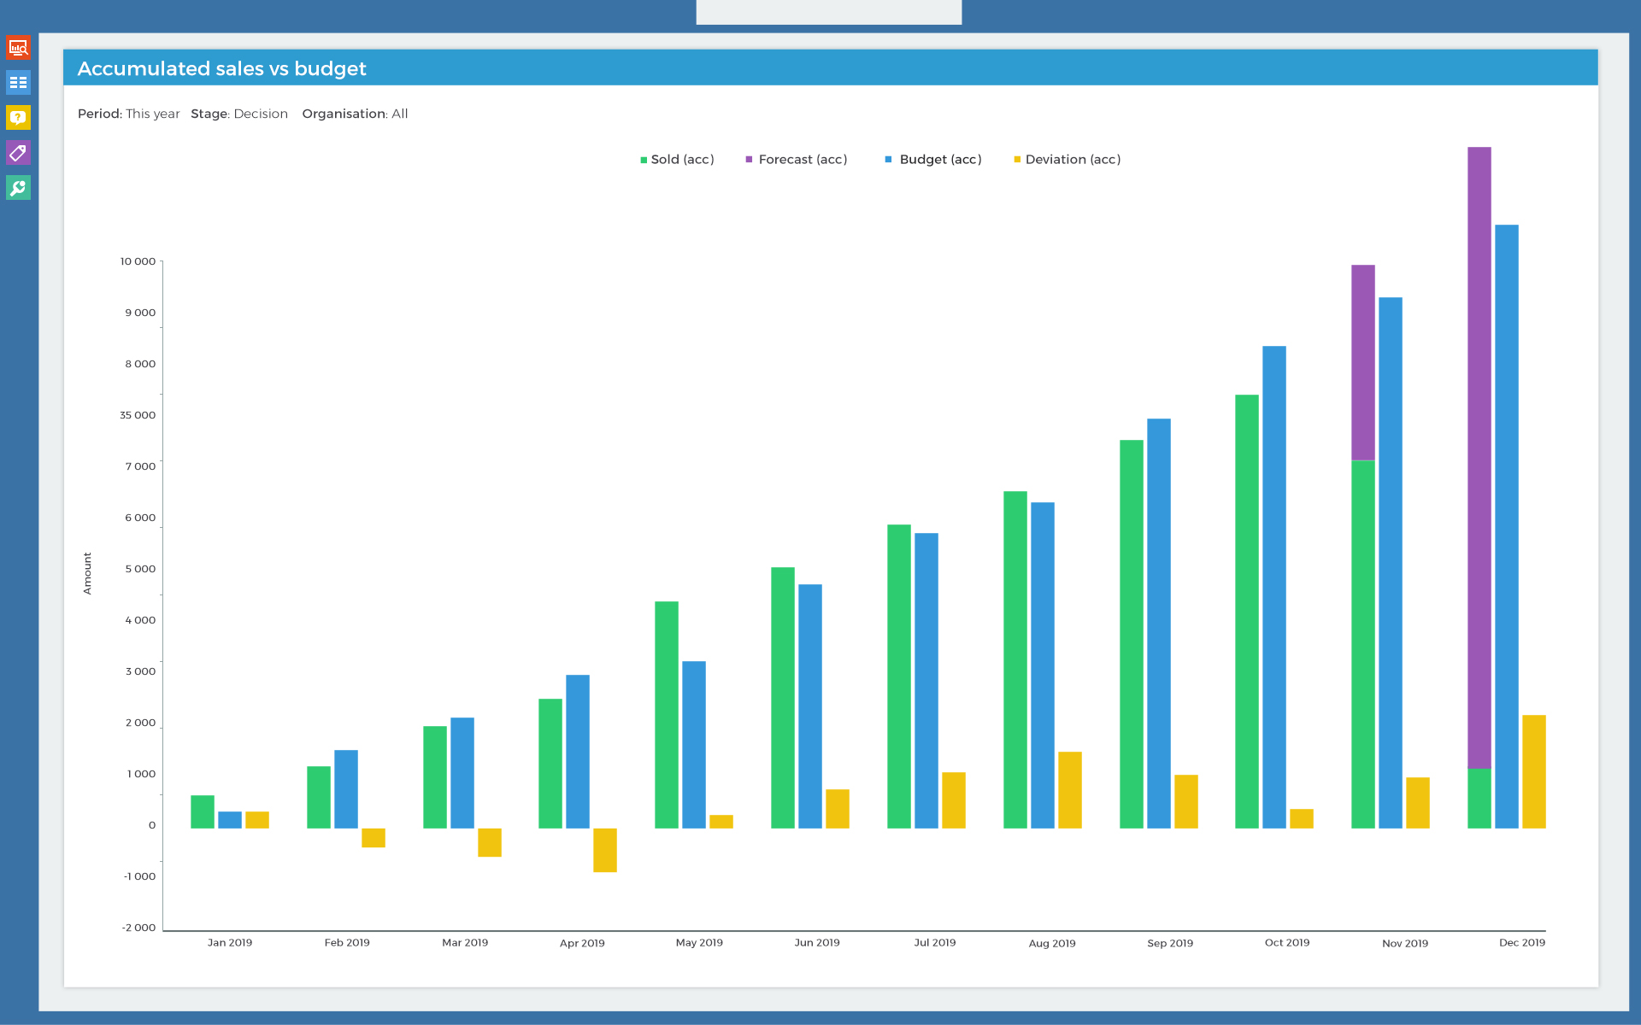
Task: Click the green sold bar for May 2019
Action: tap(667, 715)
